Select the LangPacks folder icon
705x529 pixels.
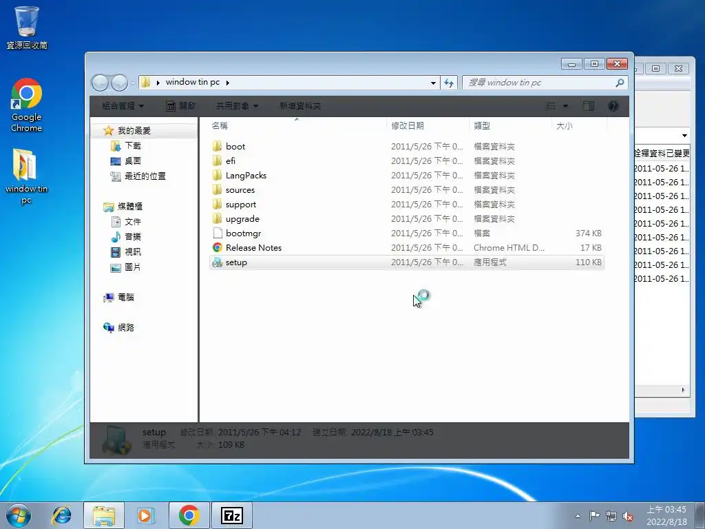click(217, 175)
